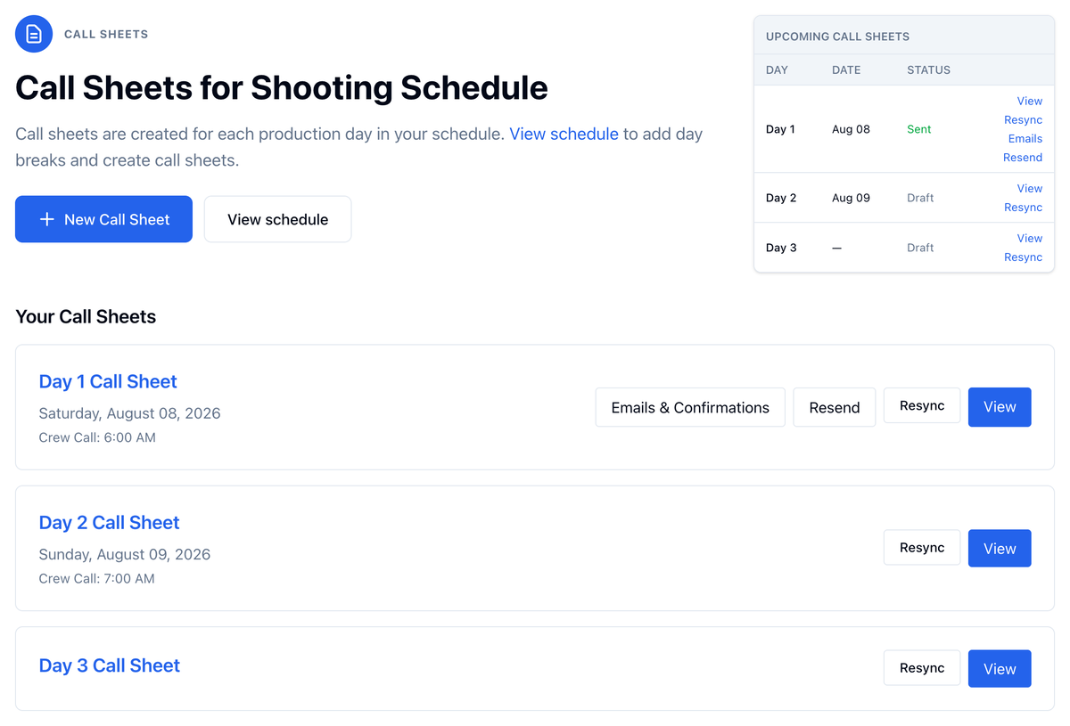Screen dimensions: 1070x726
Task: Resync the Day 1 call sheet card
Action: [x=922, y=405]
